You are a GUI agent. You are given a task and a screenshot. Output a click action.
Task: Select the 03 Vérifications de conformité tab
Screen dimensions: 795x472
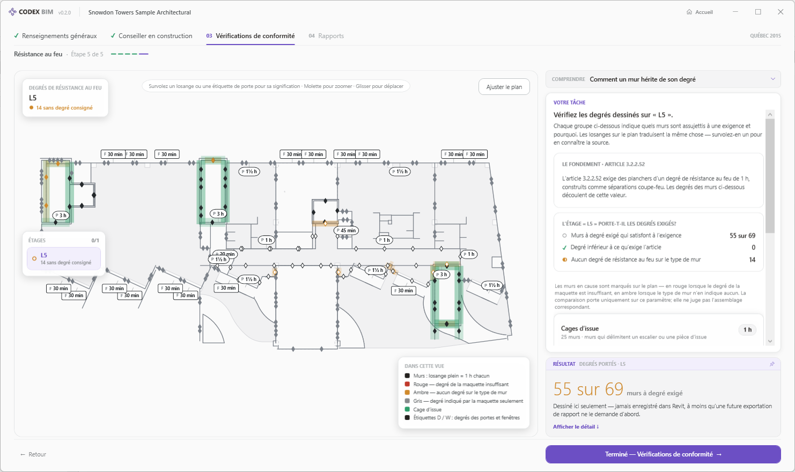point(251,36)
